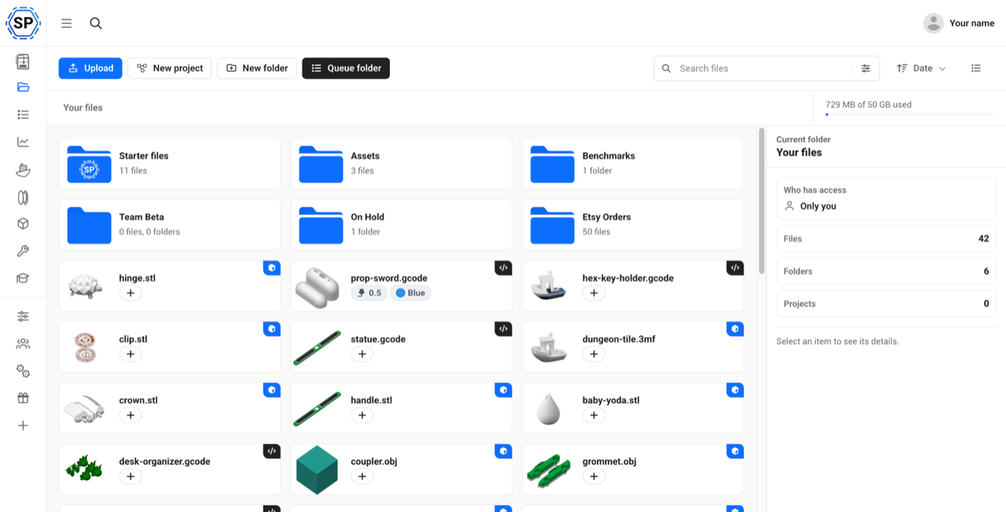Add tag with plus on baby-yoda.stl
Image resolution: width=1006 pixels, height=512 pixels.
pos(594,415)
